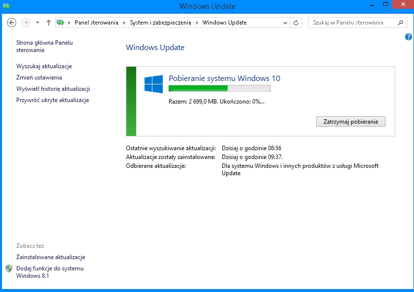Click Dodaj funkcje do systemu Windows 8.1
Screen dimensions: 414x292
(50, 272)
